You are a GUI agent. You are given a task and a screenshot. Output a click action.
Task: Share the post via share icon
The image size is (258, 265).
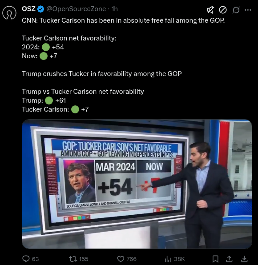coord(229,259)
